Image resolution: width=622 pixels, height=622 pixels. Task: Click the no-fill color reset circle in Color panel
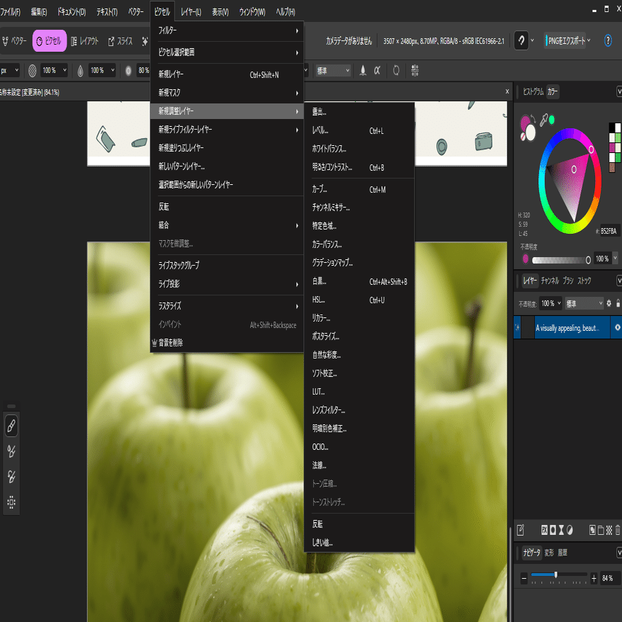click(x=524, y=136)
